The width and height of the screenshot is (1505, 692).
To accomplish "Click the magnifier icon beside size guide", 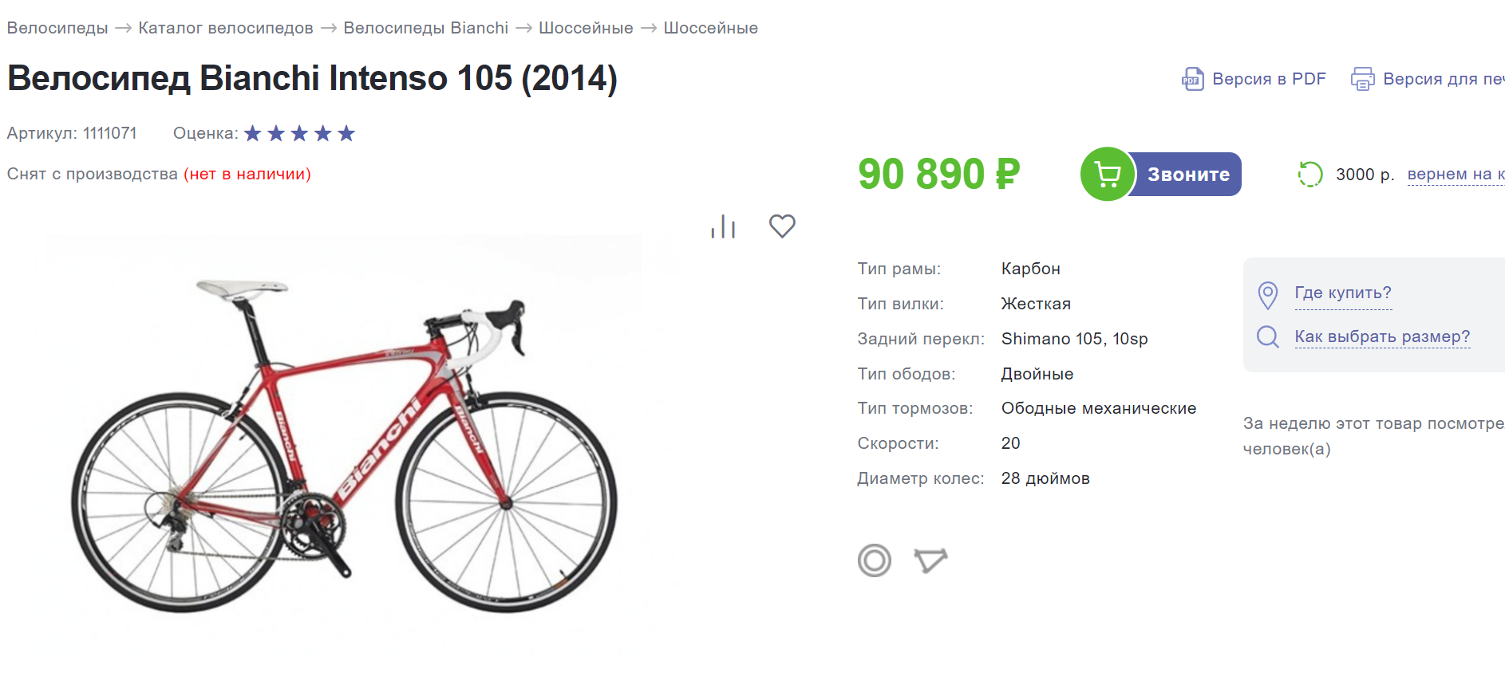I will coord(1267,336).
